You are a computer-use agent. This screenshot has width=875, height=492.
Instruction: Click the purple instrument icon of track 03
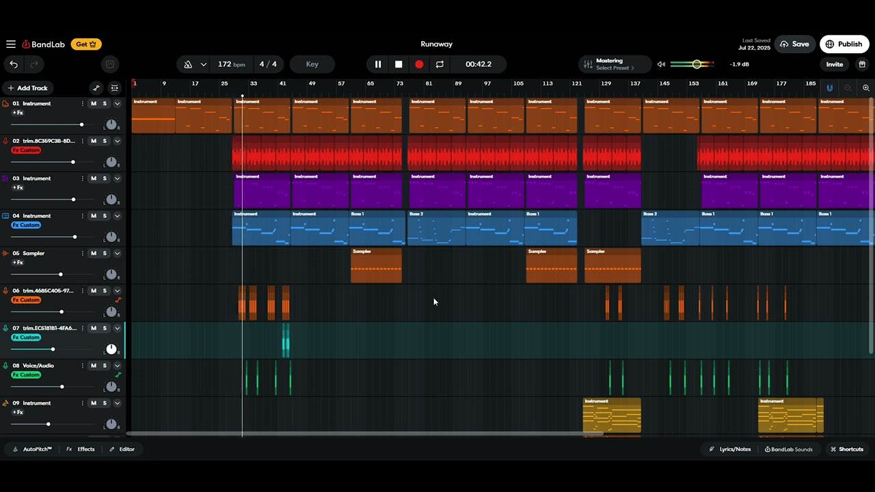[x=5, y=178]
